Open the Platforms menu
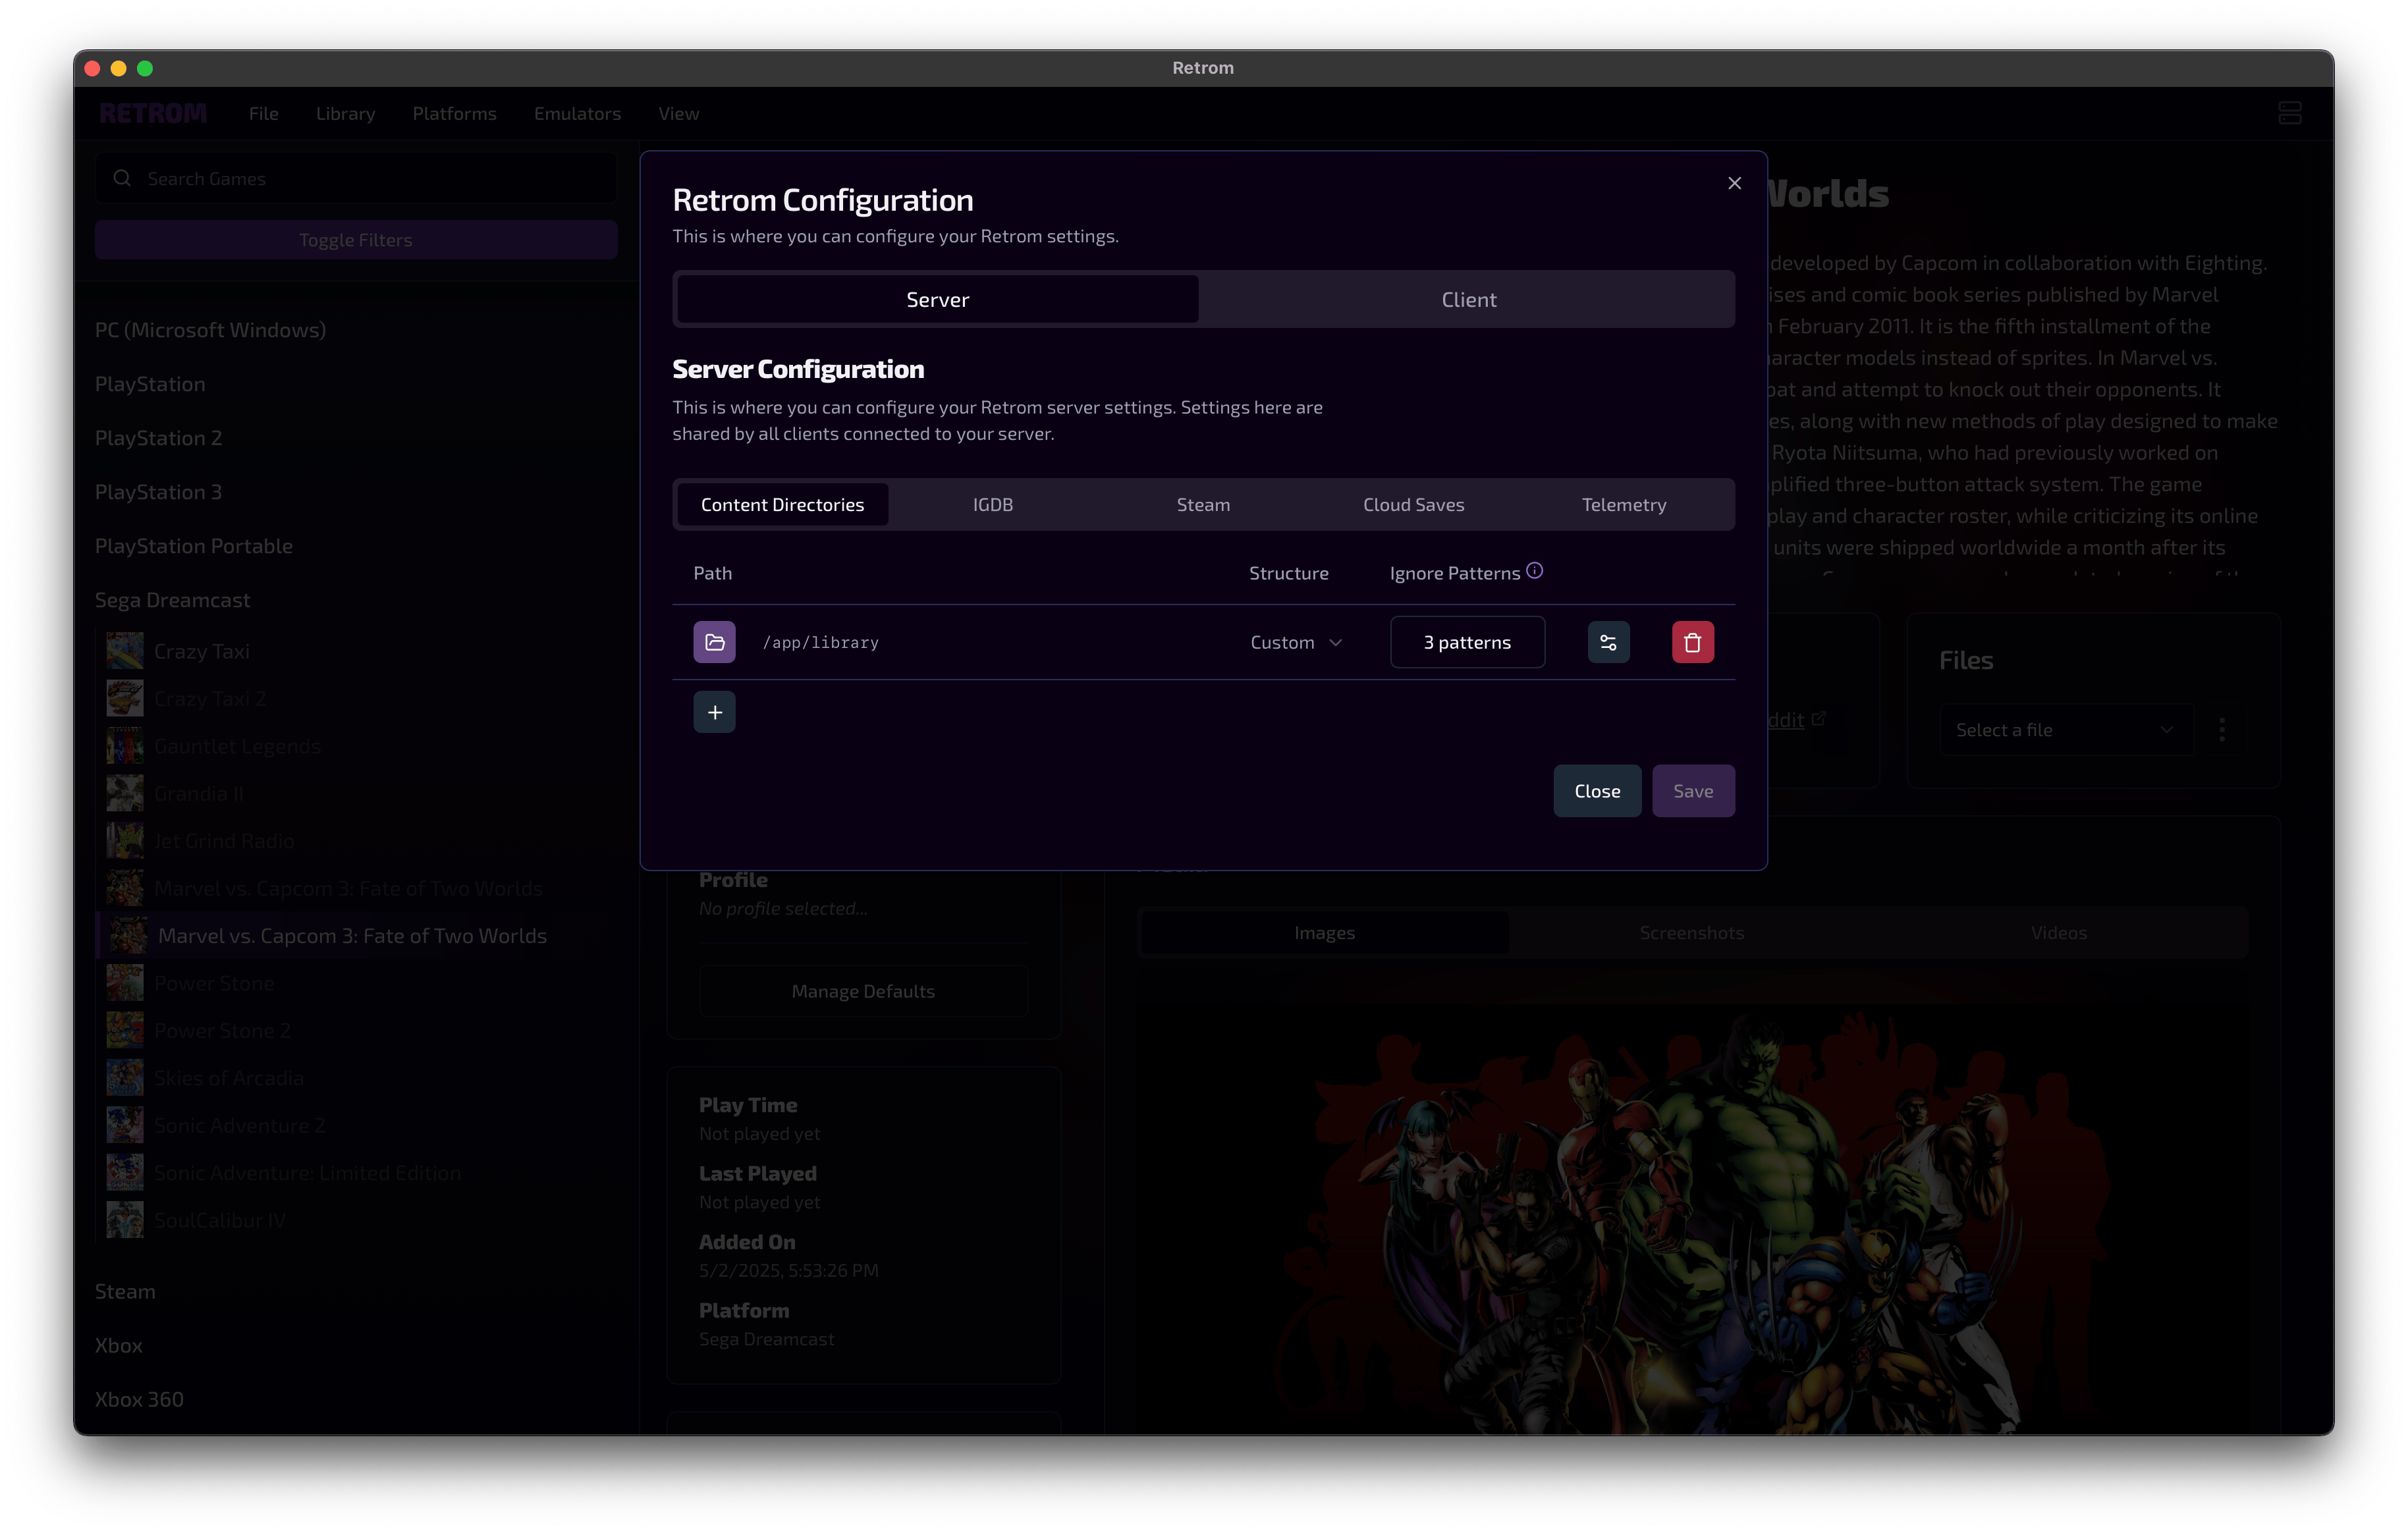Viewport: 2408px width, 1533px height. 454,113
